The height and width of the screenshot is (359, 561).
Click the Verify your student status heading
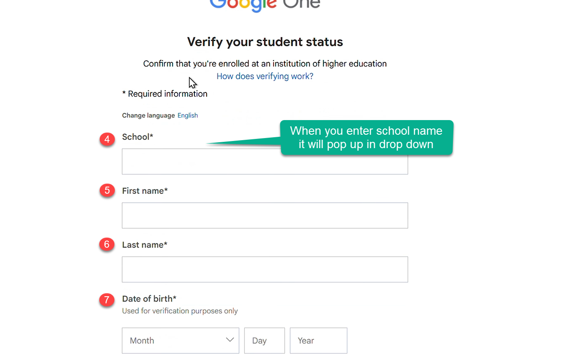264,42
